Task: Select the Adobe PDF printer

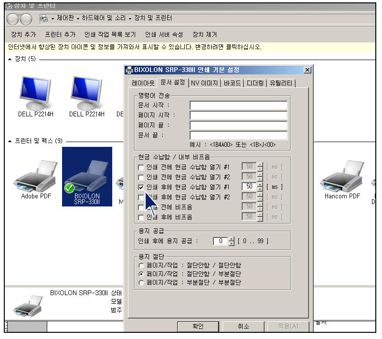Action: (36, 179)
